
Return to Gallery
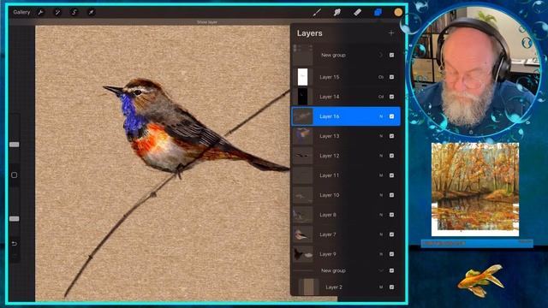pyautogui.click(x=21, y=12)
